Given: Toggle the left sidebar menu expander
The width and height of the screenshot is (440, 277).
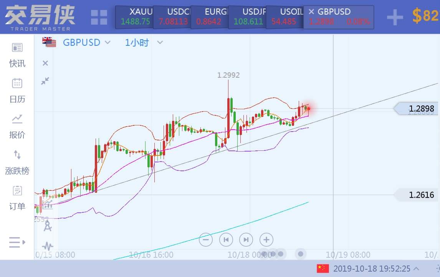Looking at the screenshot, I should [17, 242].
